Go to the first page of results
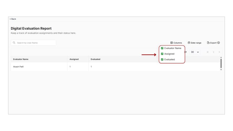 tap(208, 52)
